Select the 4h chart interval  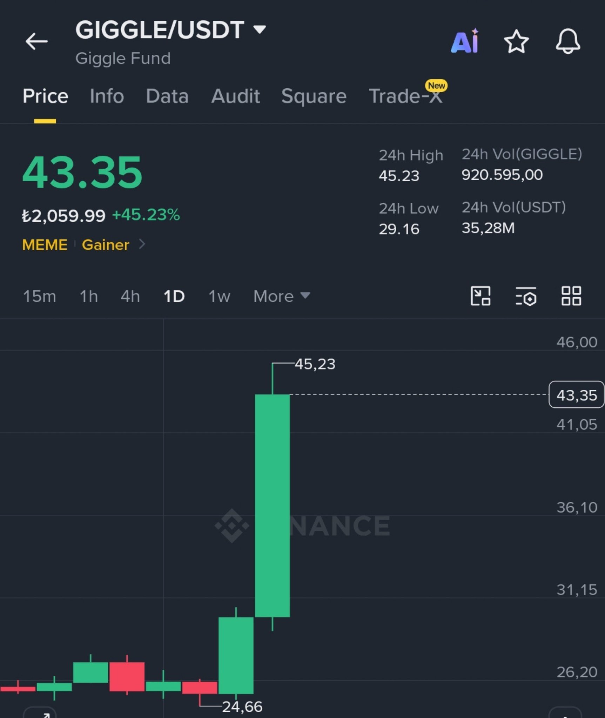[x=130, y=297]
